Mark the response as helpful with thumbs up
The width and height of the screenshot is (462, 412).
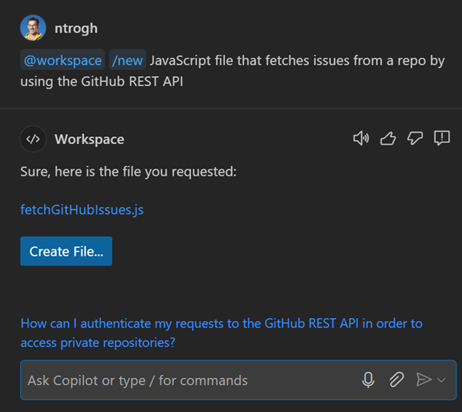(388, 139)
